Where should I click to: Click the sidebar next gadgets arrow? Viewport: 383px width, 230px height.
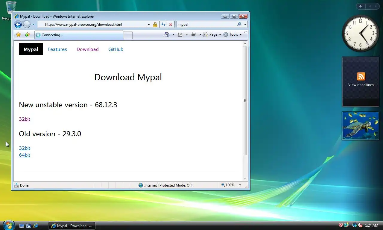point(376,6)
